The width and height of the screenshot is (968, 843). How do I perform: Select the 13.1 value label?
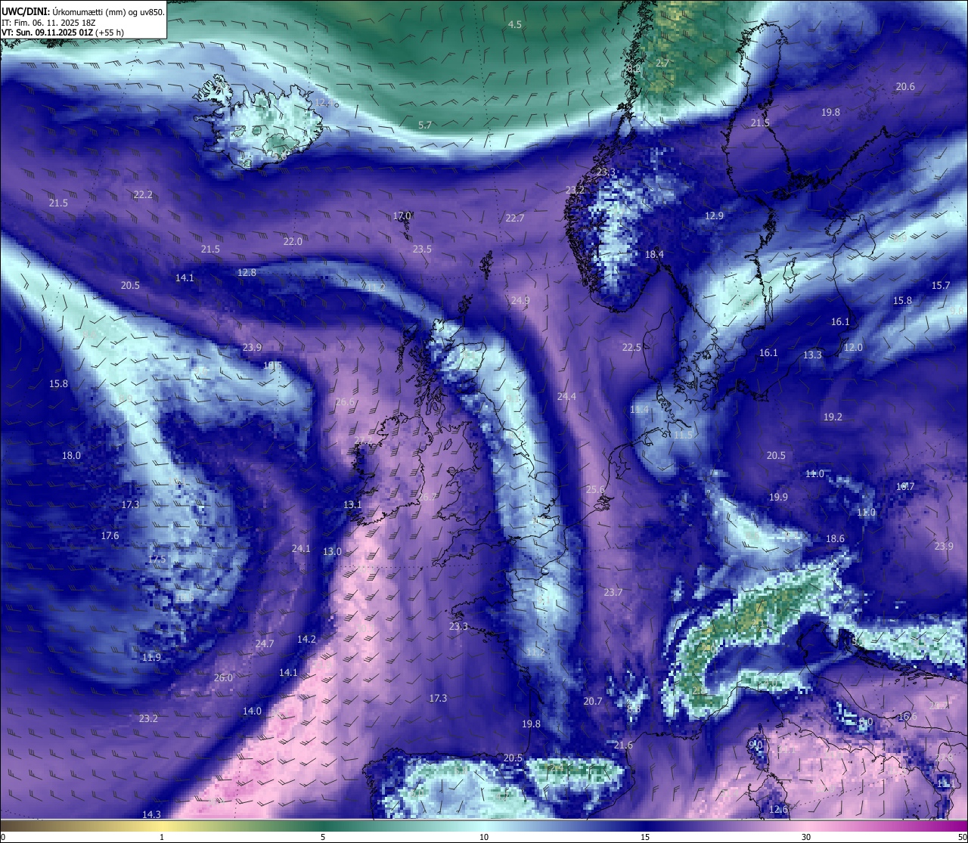(x=352, y=505)
